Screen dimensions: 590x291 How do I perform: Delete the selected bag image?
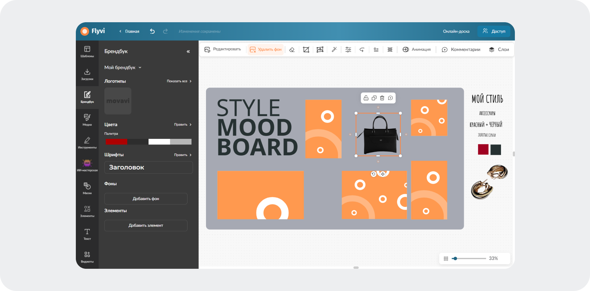point(382,98)
